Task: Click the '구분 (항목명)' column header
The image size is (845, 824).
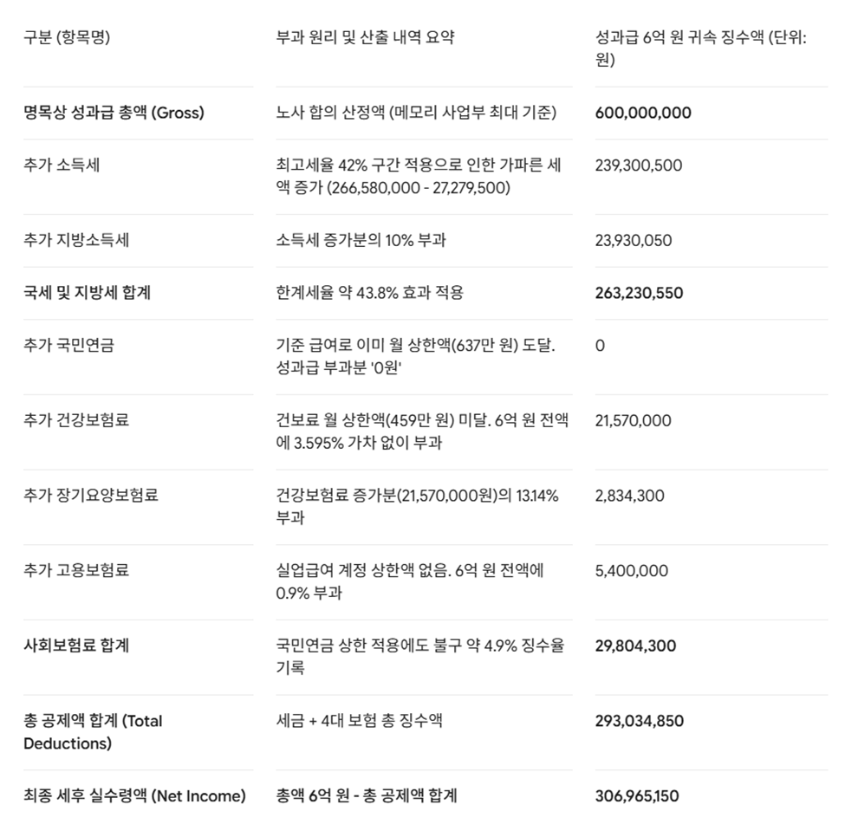Action: click(x=67, y=37)
